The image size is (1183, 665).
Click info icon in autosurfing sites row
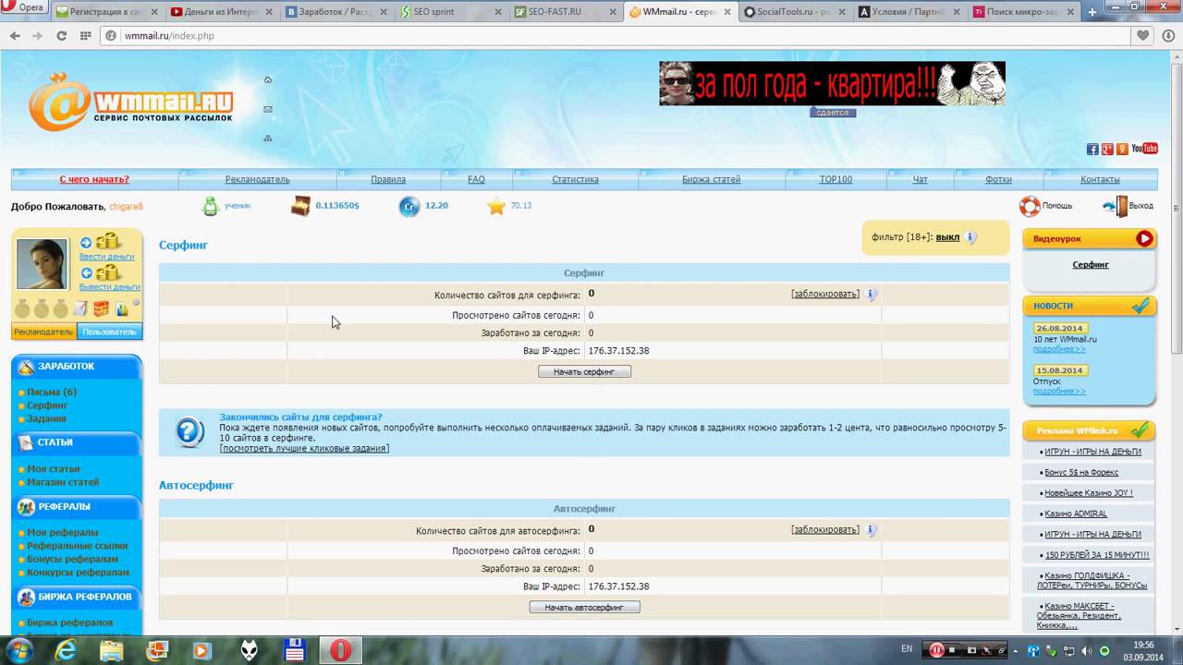[x=871, y=530]
